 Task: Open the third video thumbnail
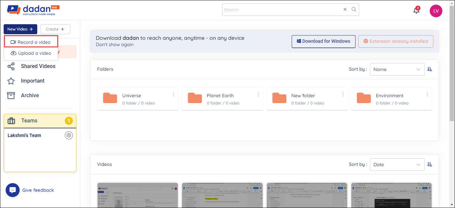click(307, 195)
